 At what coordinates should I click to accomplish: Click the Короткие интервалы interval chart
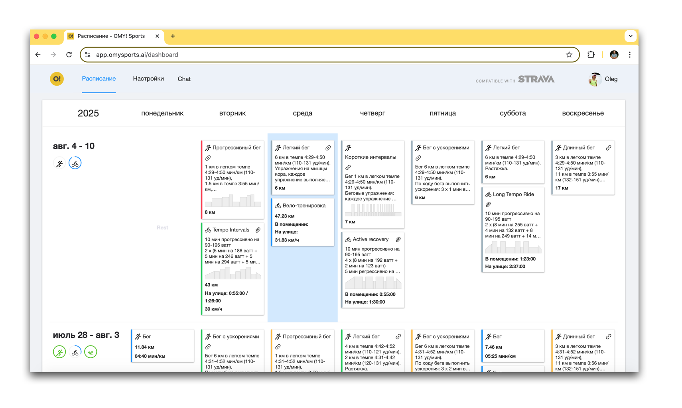tap(373, 210)
